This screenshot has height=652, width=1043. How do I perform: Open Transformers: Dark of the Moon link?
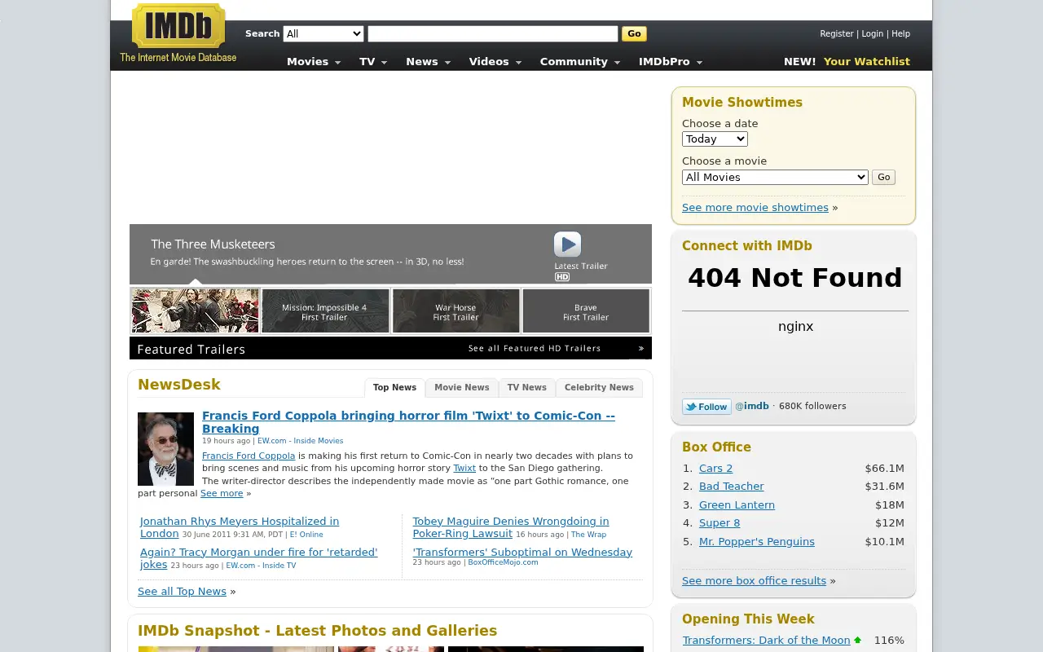pos(766,640)
